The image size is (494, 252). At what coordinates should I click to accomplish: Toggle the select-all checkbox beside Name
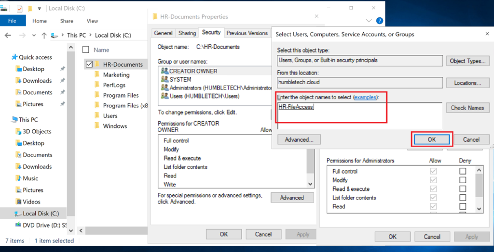pyautogui.click(x=86, y=50)
